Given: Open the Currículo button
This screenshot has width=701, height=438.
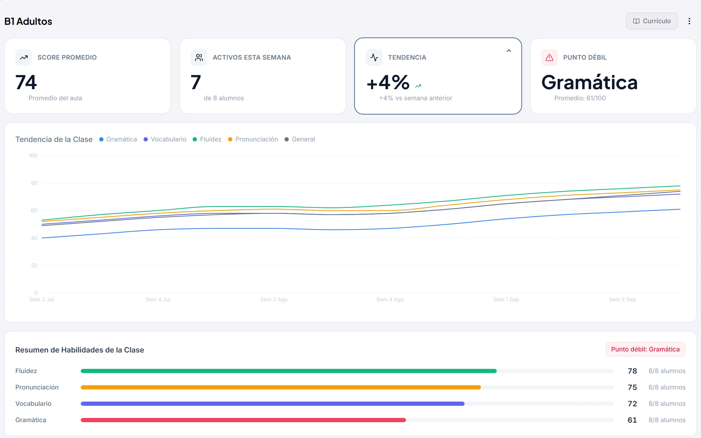Looking at the screenshot, I should [651, 21].
